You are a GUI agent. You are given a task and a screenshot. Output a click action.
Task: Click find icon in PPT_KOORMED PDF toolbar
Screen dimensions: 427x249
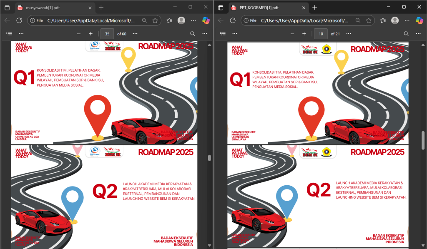pyautogui.click(x=406, y=34)
